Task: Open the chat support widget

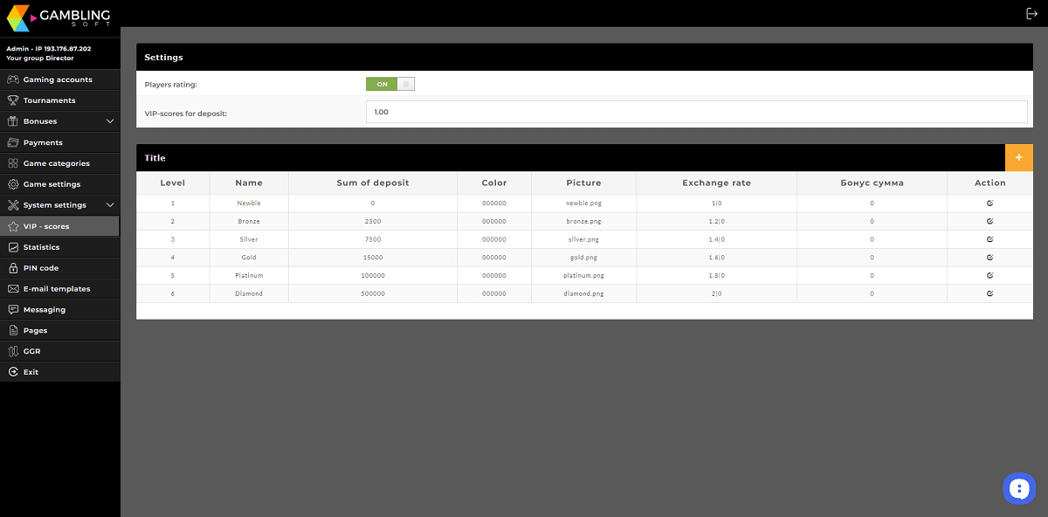Action: pyautogui.click(x=1018, y=488)
